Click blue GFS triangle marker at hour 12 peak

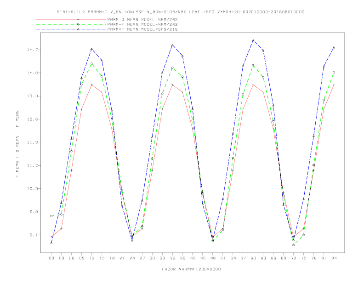point(92,49)
